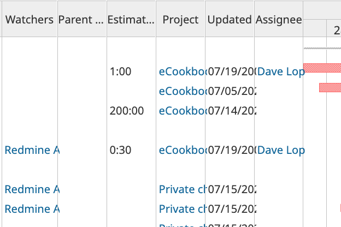Viewport: 341px width, 227px height.
Task: Click the 07/05 updated date cell
Action: tap(232, 91)
